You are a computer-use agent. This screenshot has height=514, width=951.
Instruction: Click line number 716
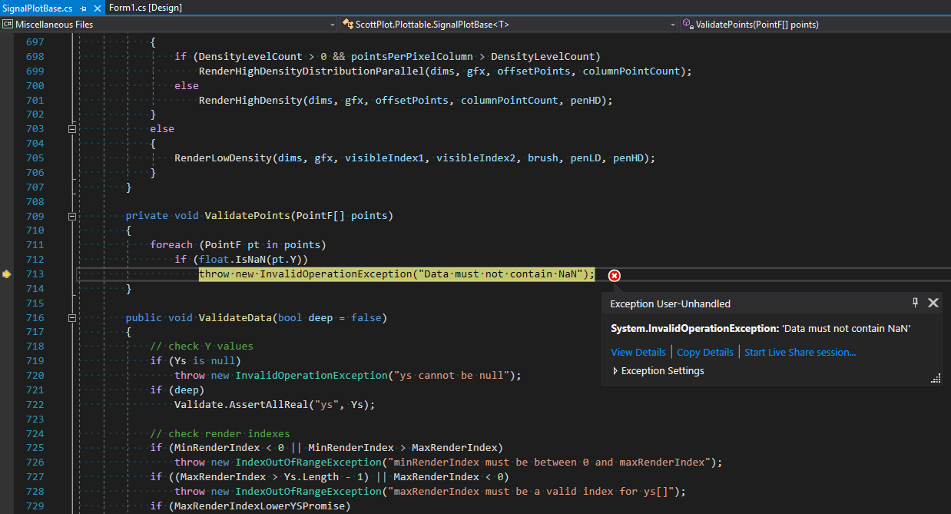(35, 317)
